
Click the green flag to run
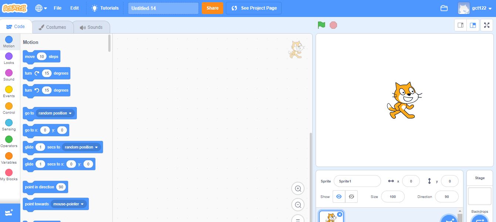[322, 25]
